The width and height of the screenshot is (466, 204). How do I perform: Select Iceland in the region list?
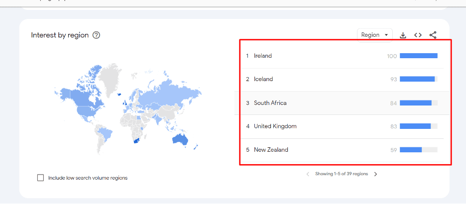pos(263,79)
